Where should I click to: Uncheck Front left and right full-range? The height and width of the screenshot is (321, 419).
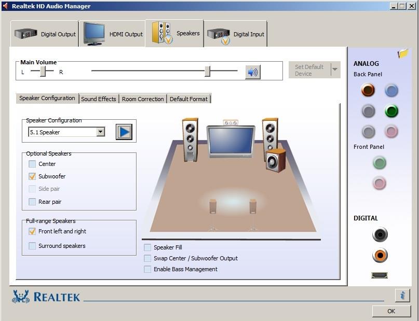click(32, 231)
